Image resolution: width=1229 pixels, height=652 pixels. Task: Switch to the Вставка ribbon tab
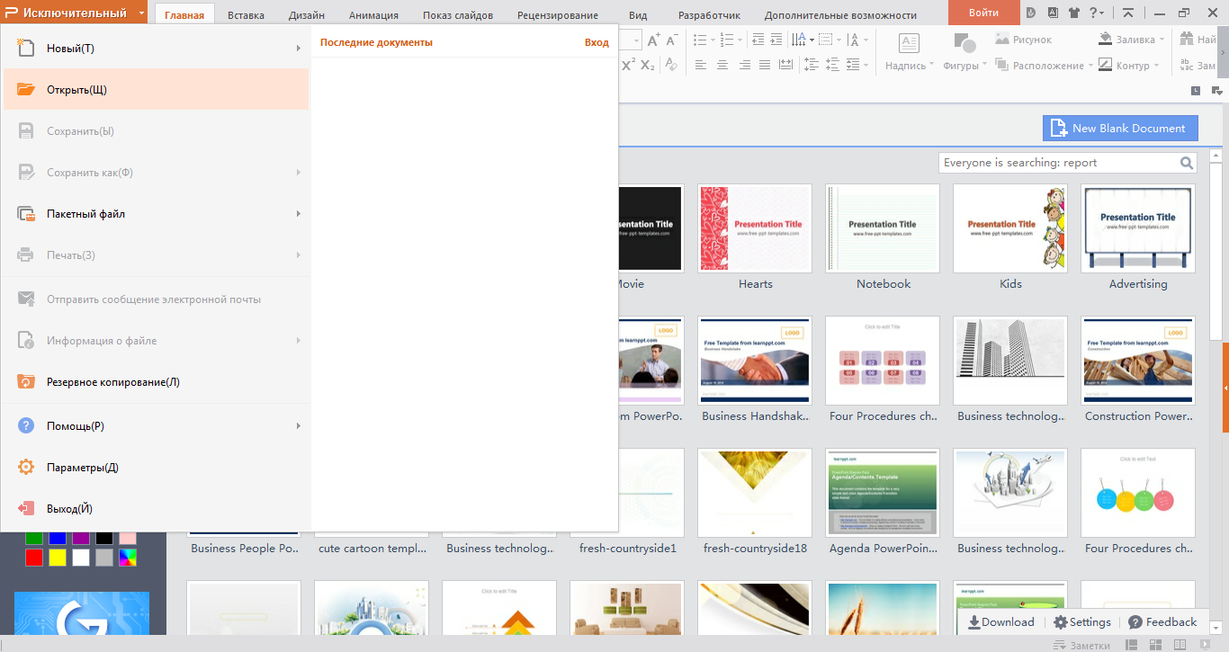point(246,15)
